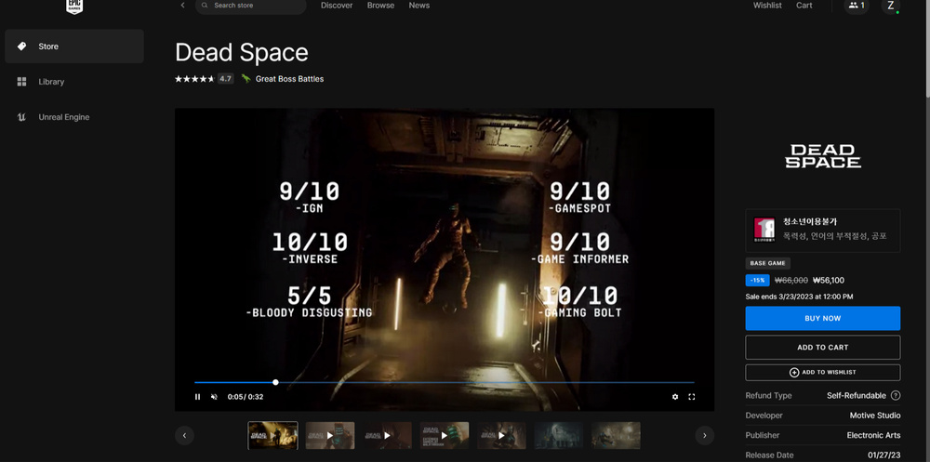
Task: Open the Browse tab
Action: pyautogui.click(x=380, y=6)
